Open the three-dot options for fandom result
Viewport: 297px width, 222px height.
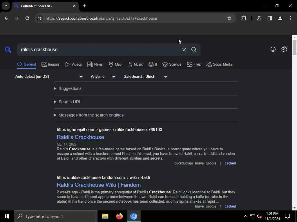220,206
